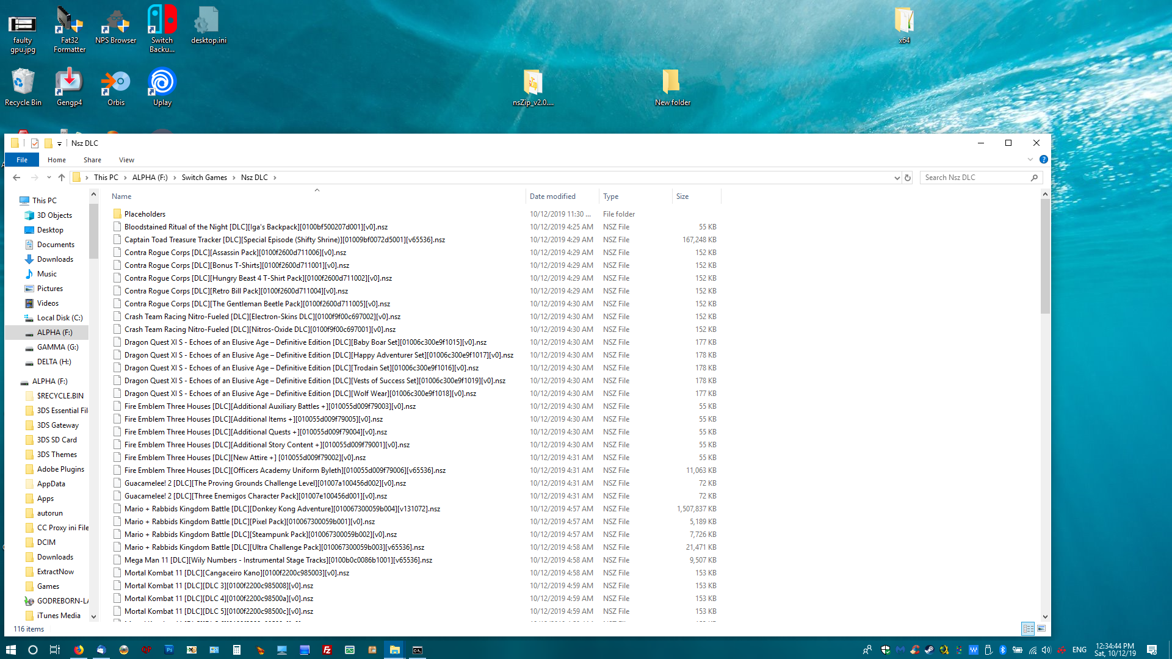Screen dimensions: 1172x659
Task: Sort files by Date modified column
Action: pos(562,196)
